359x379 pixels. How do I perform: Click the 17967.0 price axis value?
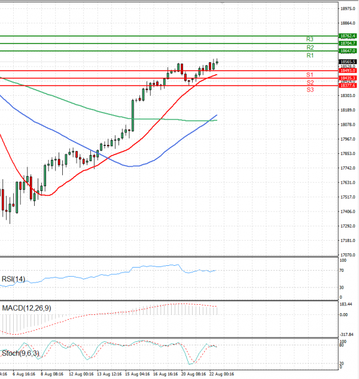point(348,140)
